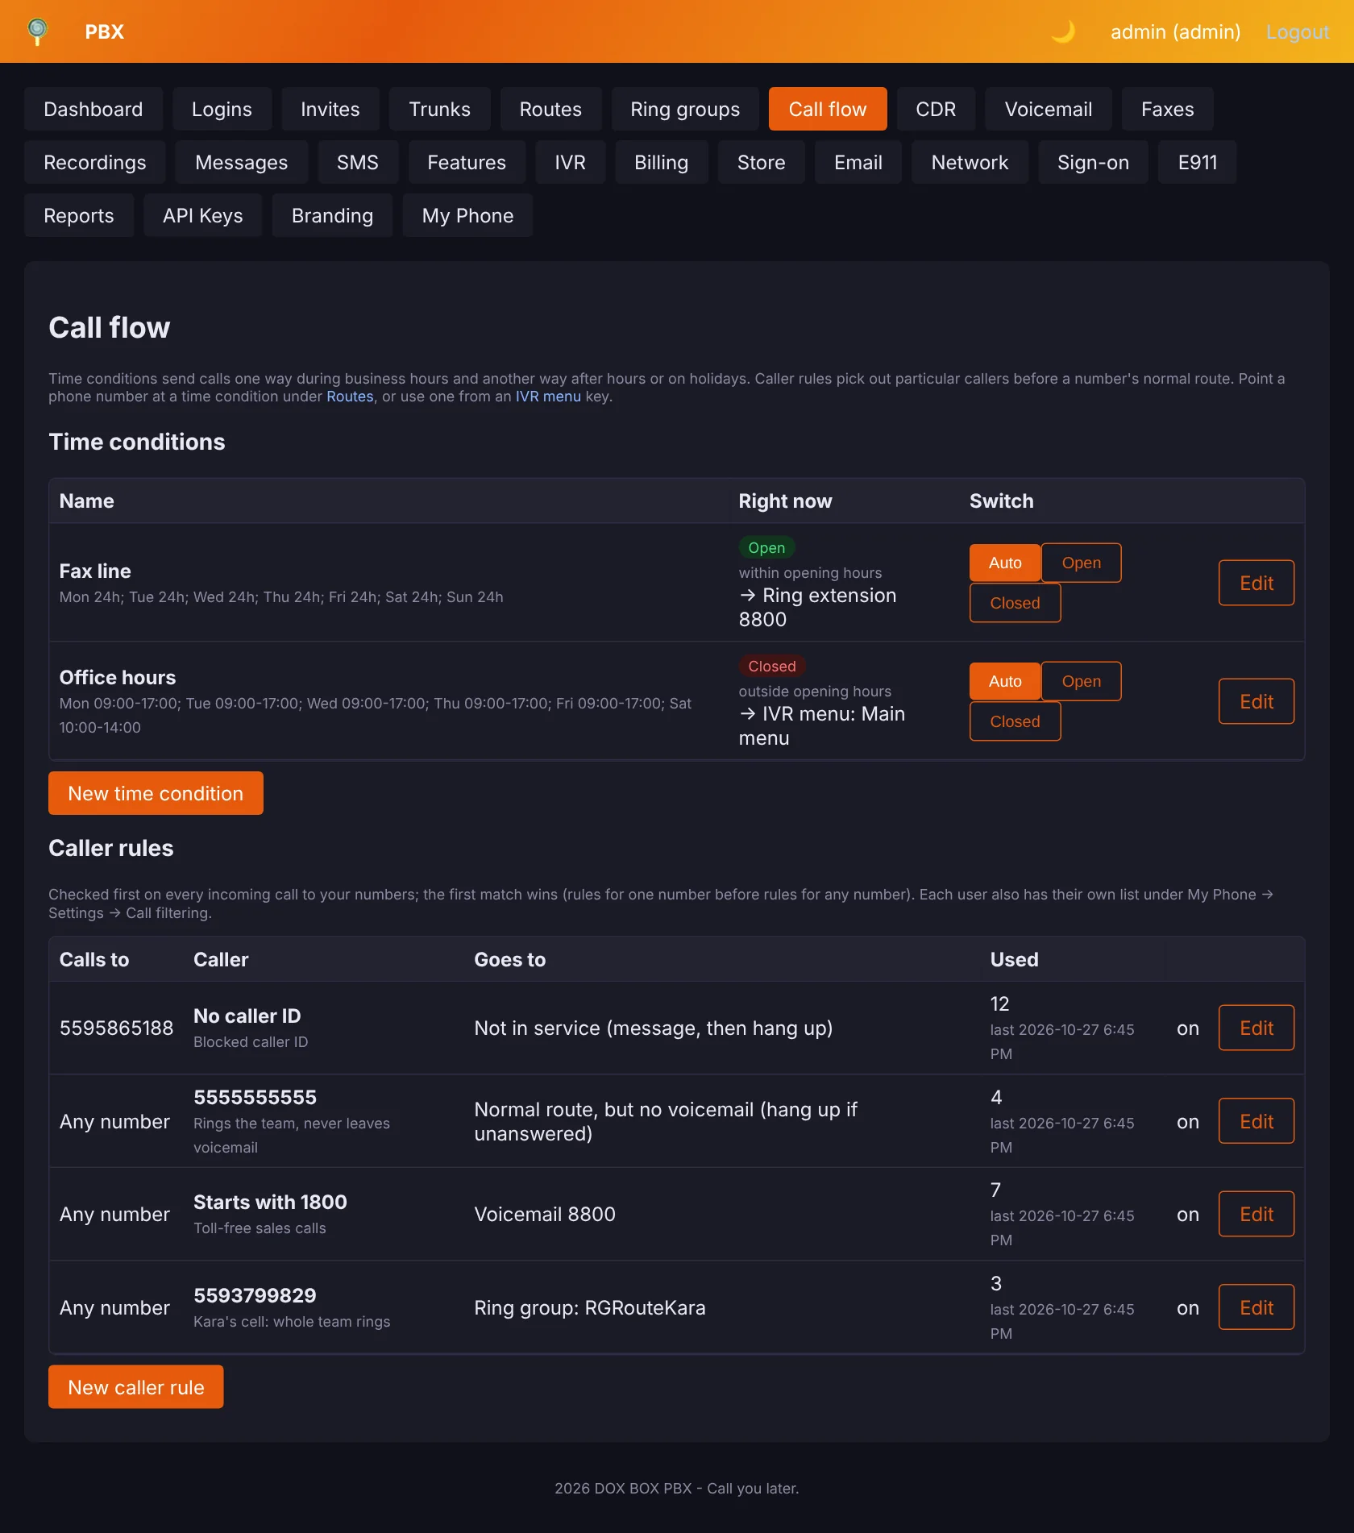The height and width of the screenshot is (1533, 1354).
Task: Click the New time condition button
Action: click(x=156, y=793)
